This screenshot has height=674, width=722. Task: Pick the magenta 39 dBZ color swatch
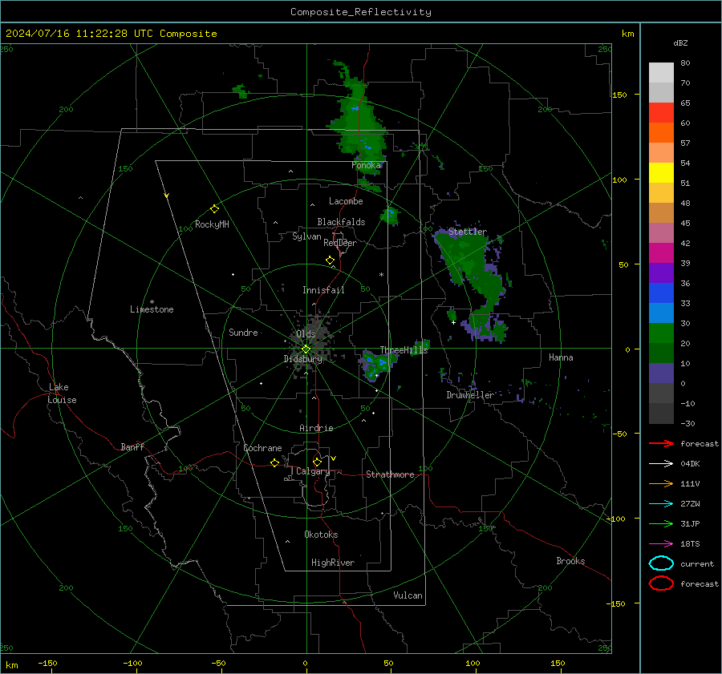pyautogui.click(x=661, y=253)
